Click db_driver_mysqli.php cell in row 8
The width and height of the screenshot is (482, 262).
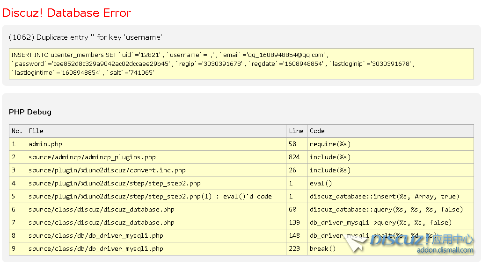click(x=156, y=236)
